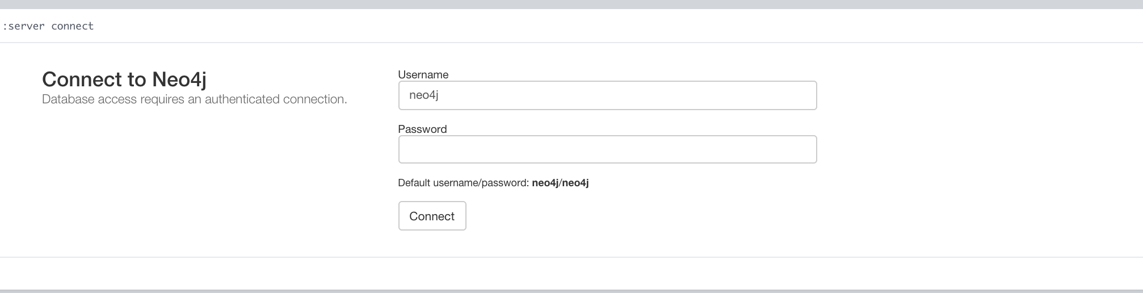Click the ':server connect' command text
The image size is (1143, 293).
[x=48, y=26]
